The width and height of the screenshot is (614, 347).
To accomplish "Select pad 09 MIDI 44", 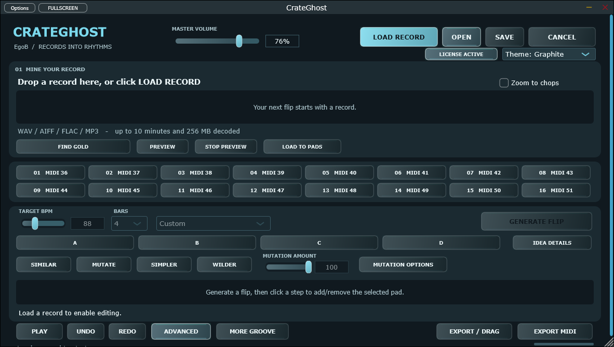I will [50, 190].
